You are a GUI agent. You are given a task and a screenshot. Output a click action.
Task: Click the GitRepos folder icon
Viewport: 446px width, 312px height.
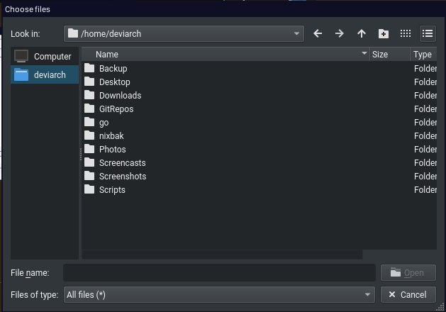89,108
